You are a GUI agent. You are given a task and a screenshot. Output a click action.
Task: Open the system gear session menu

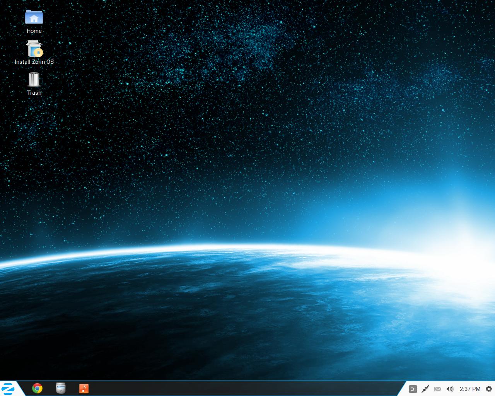pos(489,389)
